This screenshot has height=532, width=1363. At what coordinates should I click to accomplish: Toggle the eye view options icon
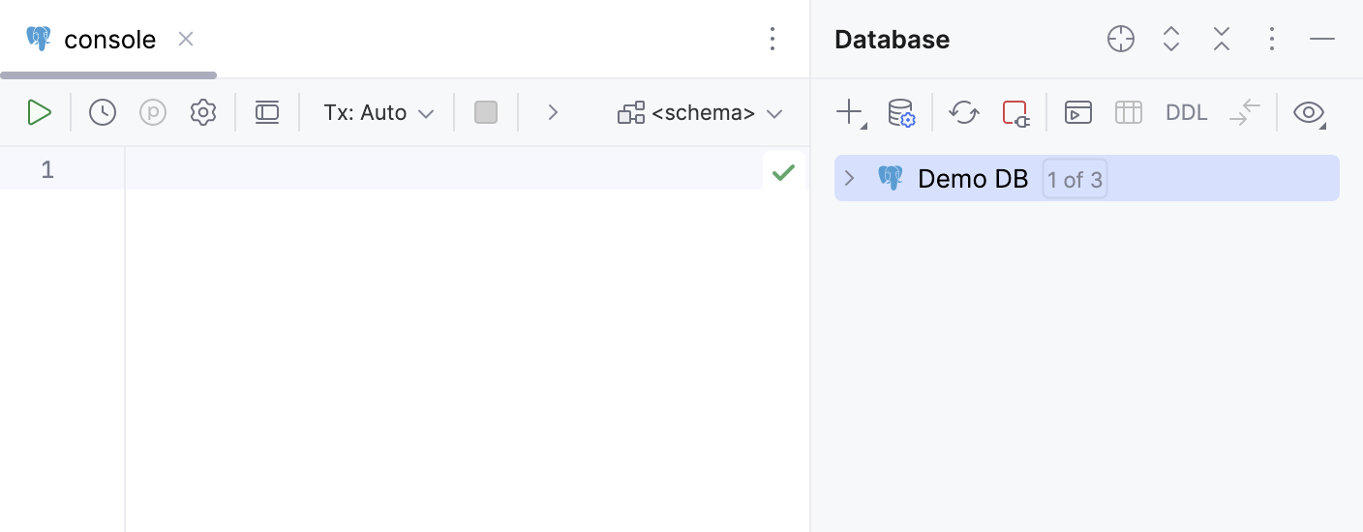tap(1309, 112)
